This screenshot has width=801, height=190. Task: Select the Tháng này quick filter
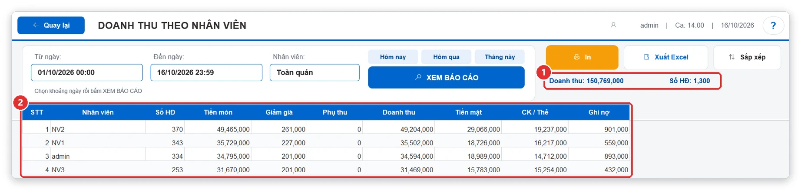(x=500, y=57)
